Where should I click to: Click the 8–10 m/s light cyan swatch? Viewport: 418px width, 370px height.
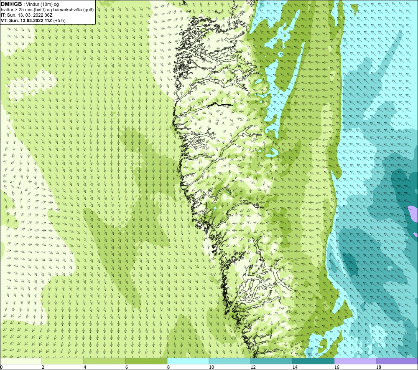pyautogui.click(x=188, y=361)
